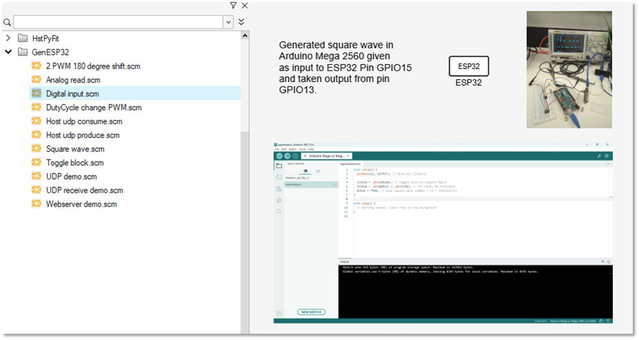Open Webserver demo.scm
Image resolution: width=639 pixels, height=340 pixels.
tap(81, 204)
